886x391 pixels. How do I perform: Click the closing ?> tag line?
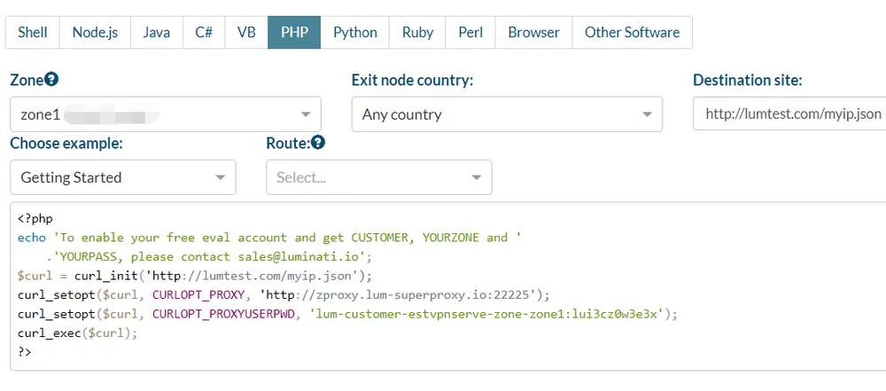coord(24,352)
